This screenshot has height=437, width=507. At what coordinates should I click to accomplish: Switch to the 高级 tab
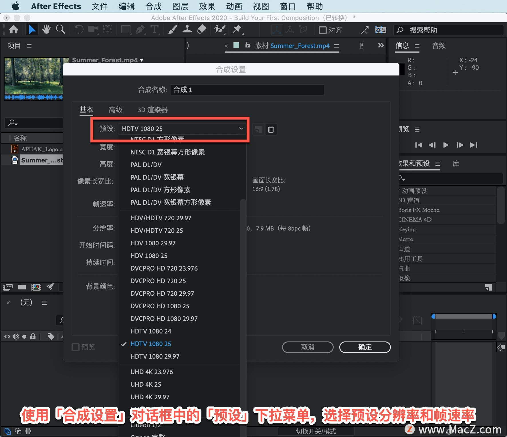point(116,110)
